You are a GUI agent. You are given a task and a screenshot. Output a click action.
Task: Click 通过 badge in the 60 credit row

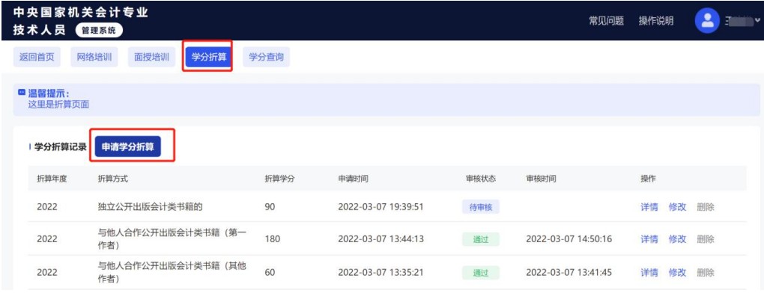point(481,272)
